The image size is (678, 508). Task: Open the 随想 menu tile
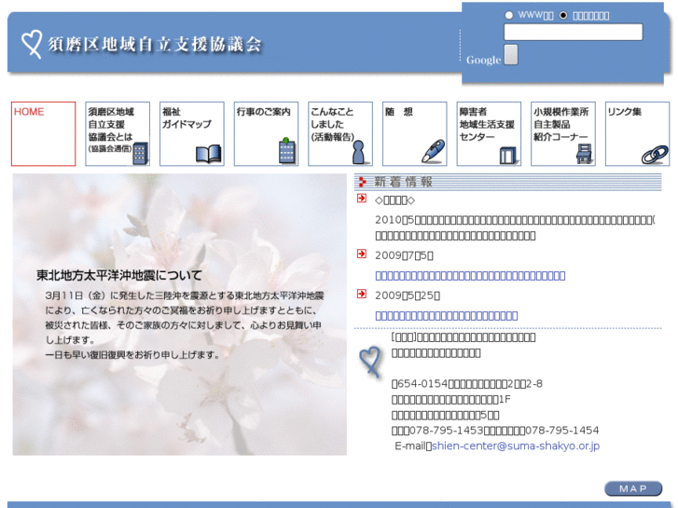(415, 133)
